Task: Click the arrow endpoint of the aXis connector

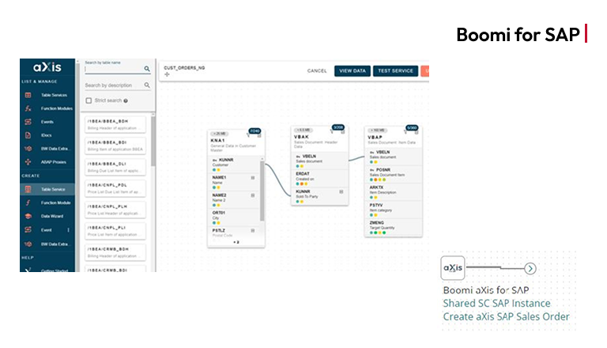Action: [530, 269]
